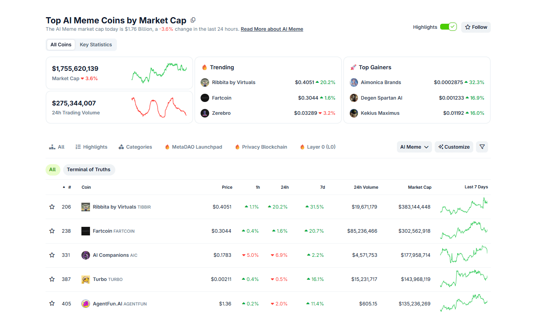Toggle the Highlights switch off
Viewport: 557px width, 314px height.
448,27
